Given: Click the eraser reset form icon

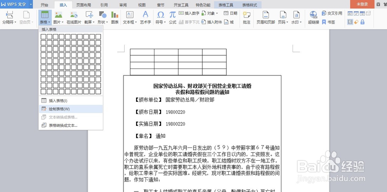Looking at the screenshot, I should (x=356, y=22).
